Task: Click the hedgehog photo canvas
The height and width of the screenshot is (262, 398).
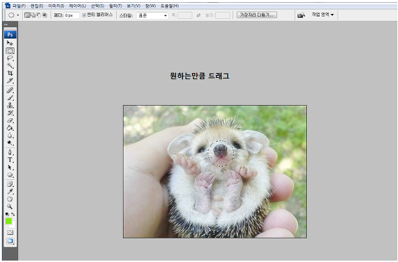Action: click(x=215, y=172)
